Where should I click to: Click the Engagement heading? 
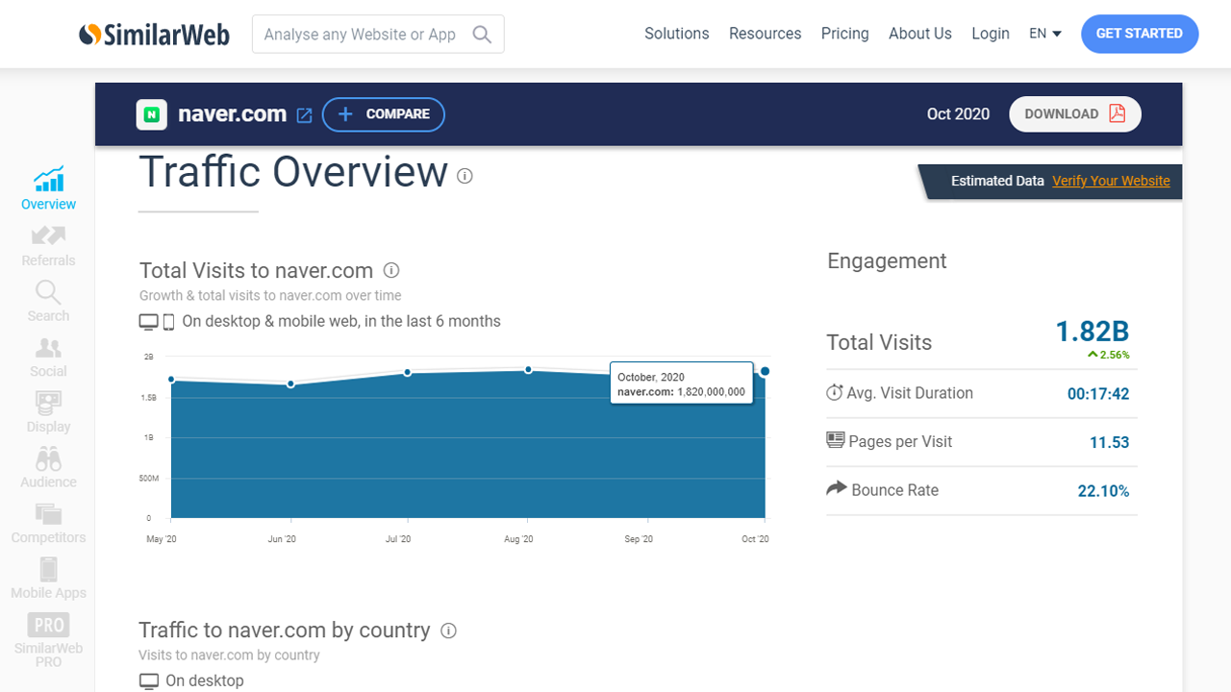tap(887, 261)
